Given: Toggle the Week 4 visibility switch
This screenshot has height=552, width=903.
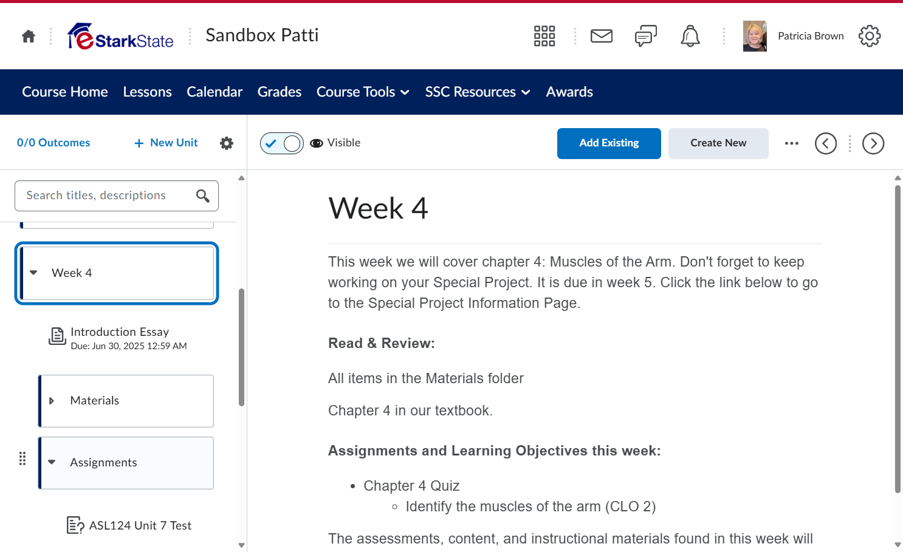Looking at the screenshot, I should click(282, 143).
